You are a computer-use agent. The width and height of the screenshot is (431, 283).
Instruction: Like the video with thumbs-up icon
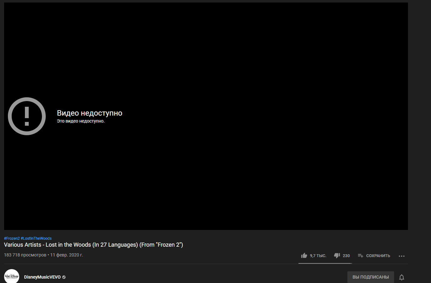coord(304,256)
